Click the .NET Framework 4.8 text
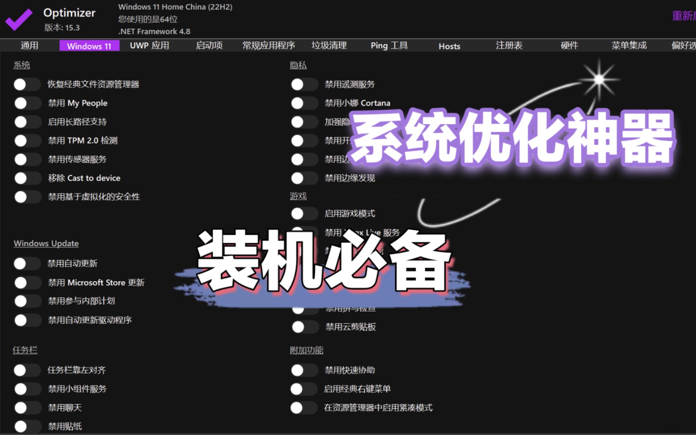Screen dimensions: 696x435 pos(154,31)
